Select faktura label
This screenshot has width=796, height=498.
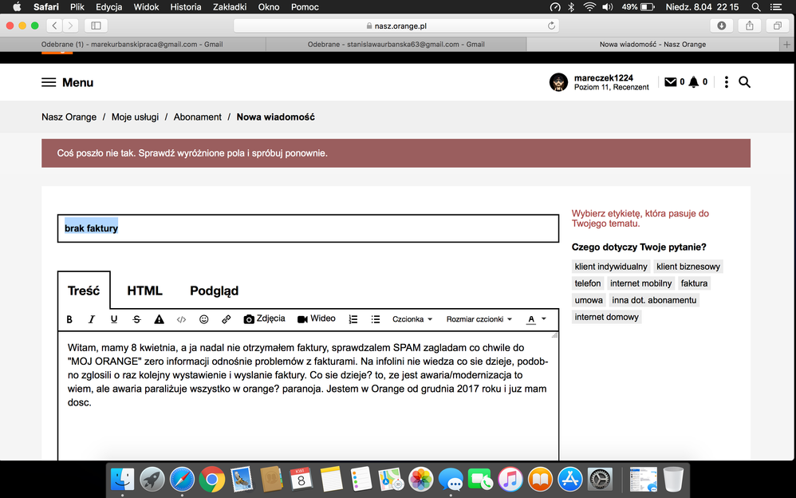tap(694, 283)
